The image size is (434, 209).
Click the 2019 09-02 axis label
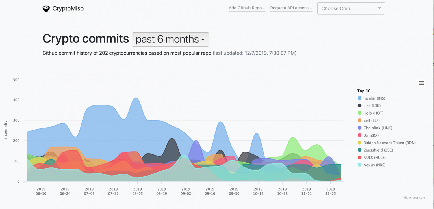click(x=186, y=191)
